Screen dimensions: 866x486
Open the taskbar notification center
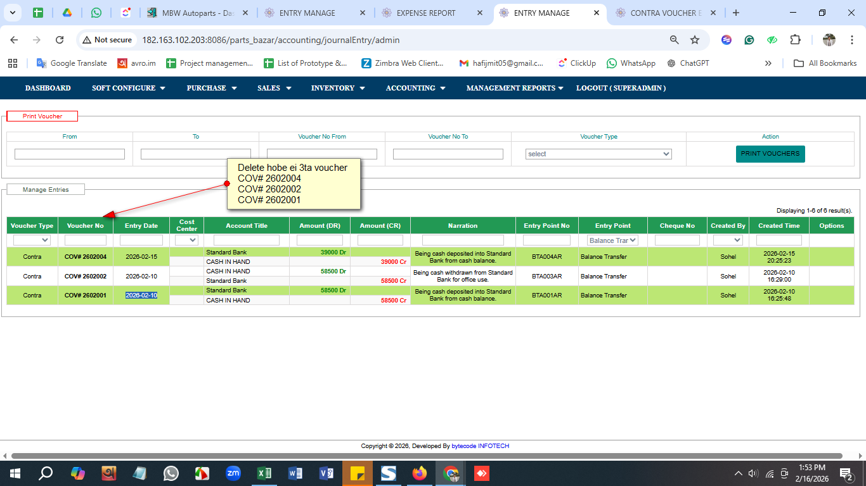coord(846,473)
